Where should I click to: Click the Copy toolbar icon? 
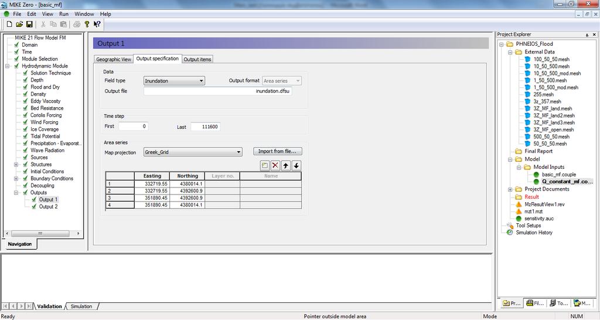click(53, 24)
